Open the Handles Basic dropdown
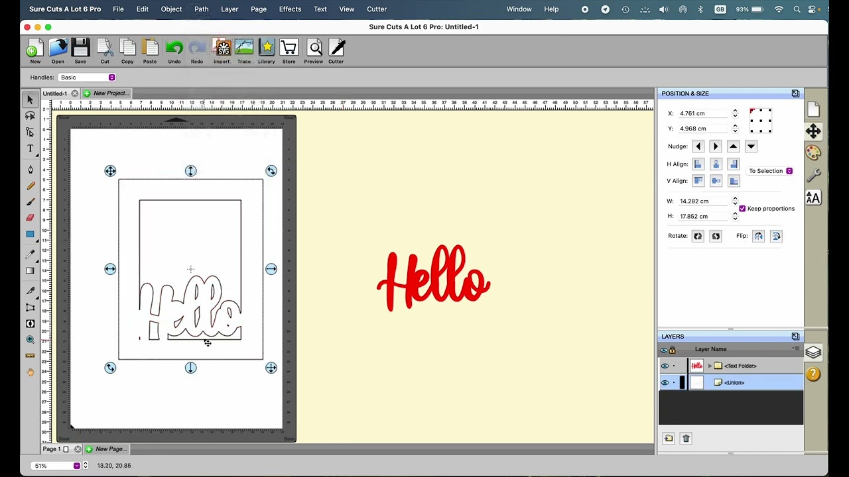Image resolution: width=849 pixels, height=477 pixels. [87, 78]
